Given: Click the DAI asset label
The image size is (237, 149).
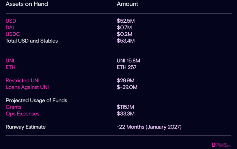Looking at the screenshot, I should [10, 28].
